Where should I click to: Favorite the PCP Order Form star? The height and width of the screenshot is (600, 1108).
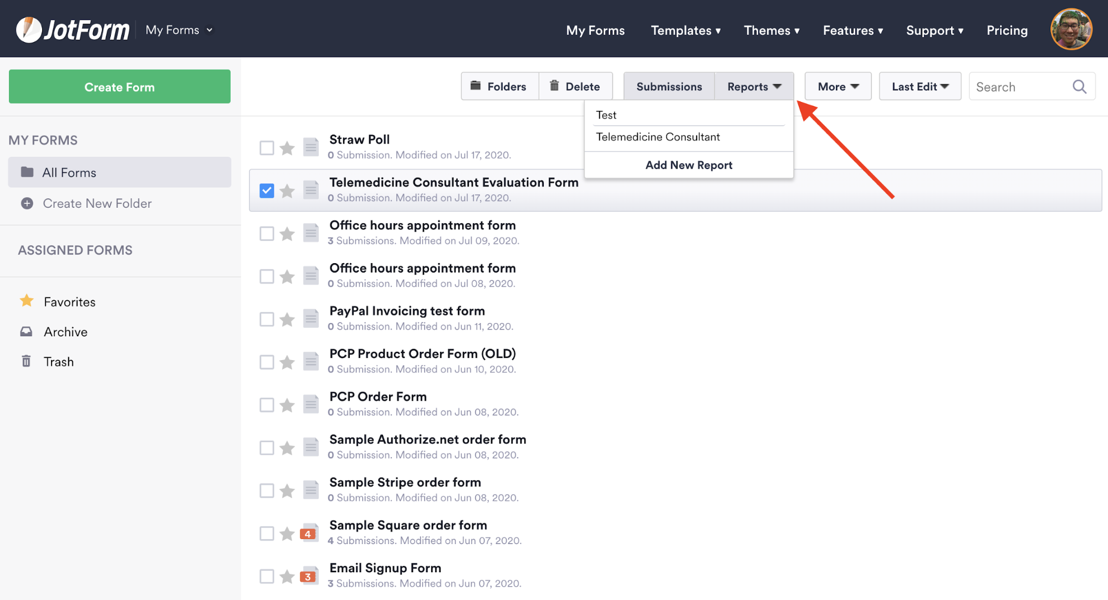(287, 405)
